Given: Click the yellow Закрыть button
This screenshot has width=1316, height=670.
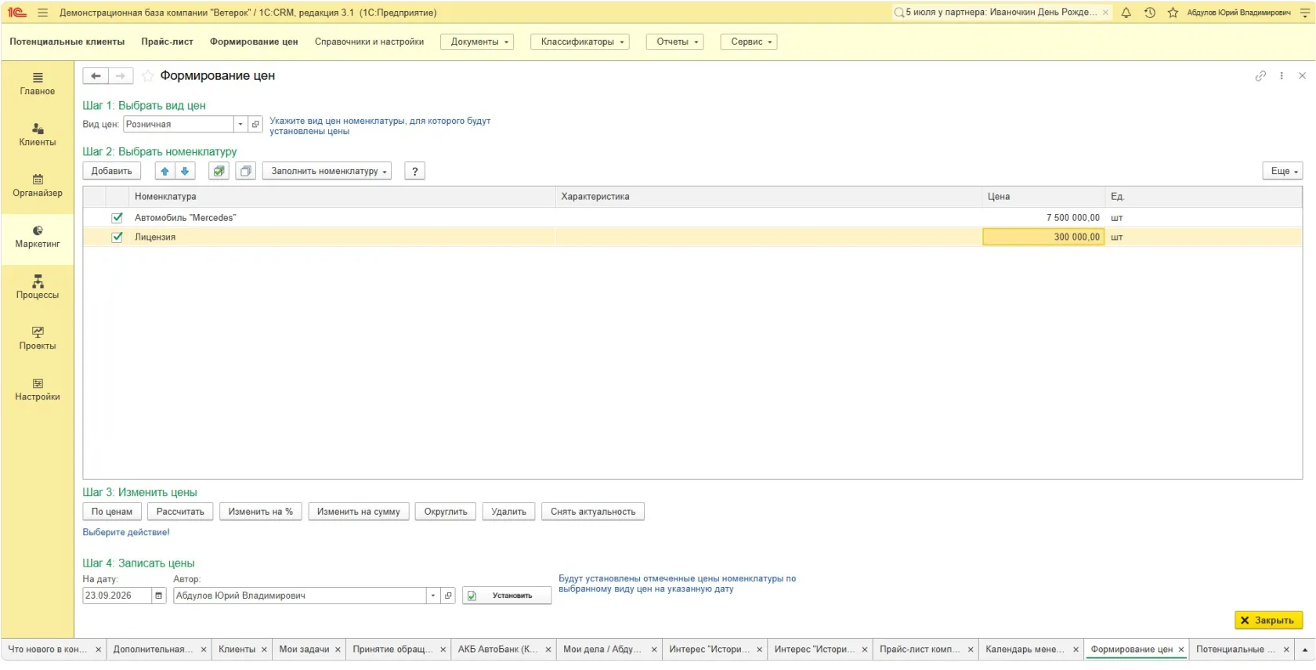Looking at the screenshot, I should 1269,621.
